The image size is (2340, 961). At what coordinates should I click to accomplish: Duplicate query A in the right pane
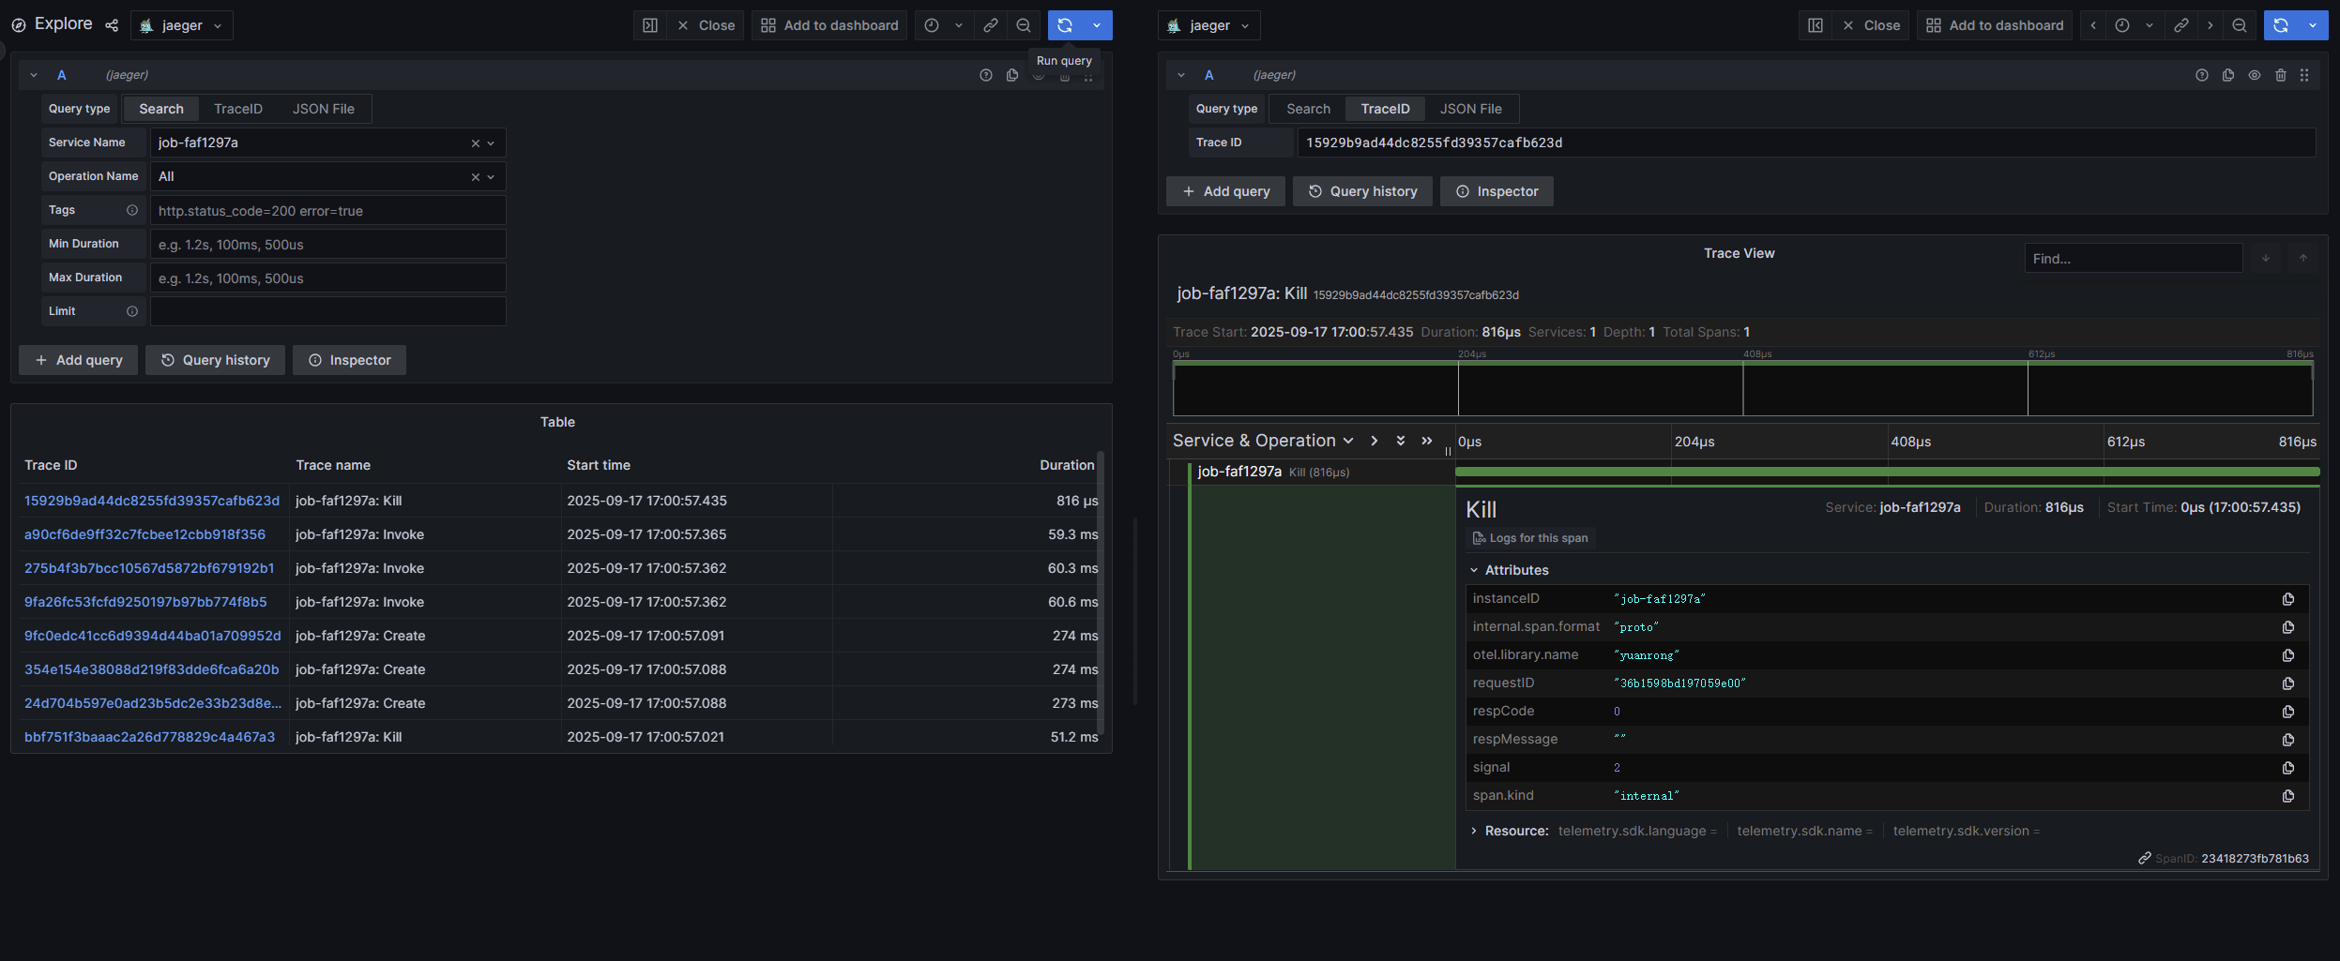coord(2228,75)
